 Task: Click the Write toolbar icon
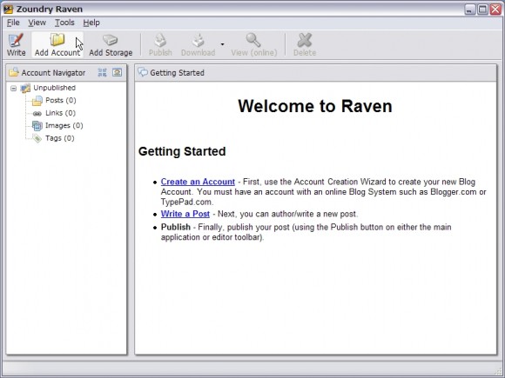(16, 40)
